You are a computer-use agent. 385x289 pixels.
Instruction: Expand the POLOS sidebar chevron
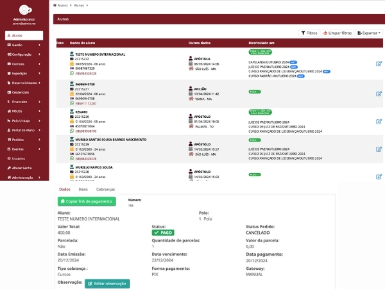tap(40, 111)
